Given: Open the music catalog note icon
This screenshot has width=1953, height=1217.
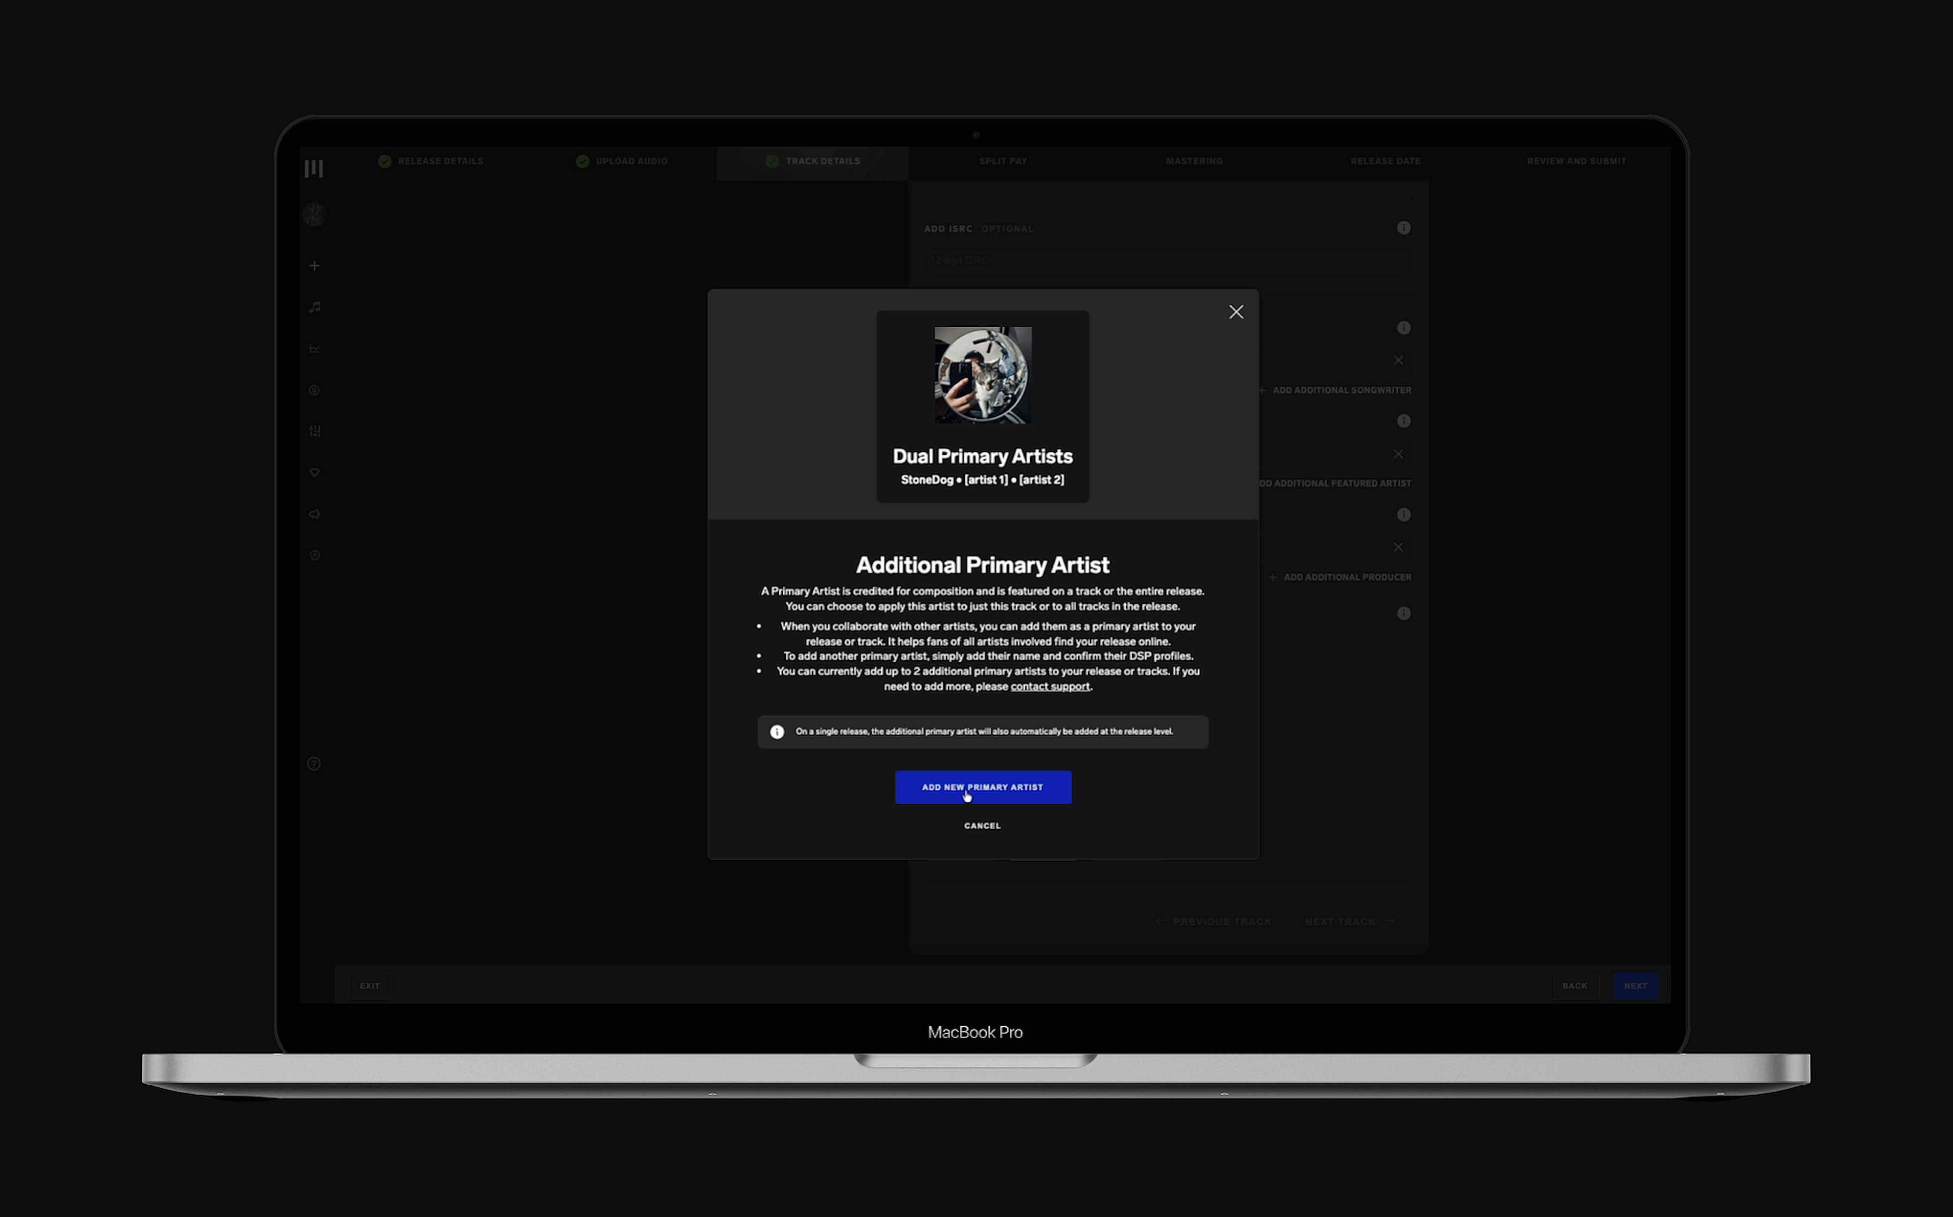Looking at the screenshot, I should pos(313,307).
